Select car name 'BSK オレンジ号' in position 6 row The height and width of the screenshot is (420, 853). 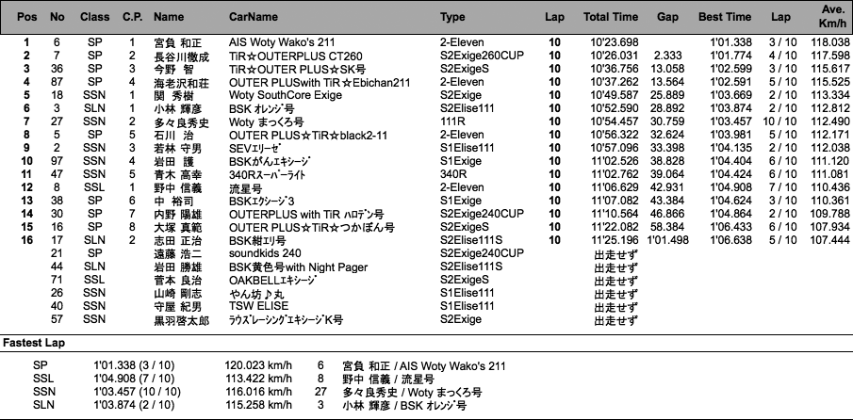[262, 108]
